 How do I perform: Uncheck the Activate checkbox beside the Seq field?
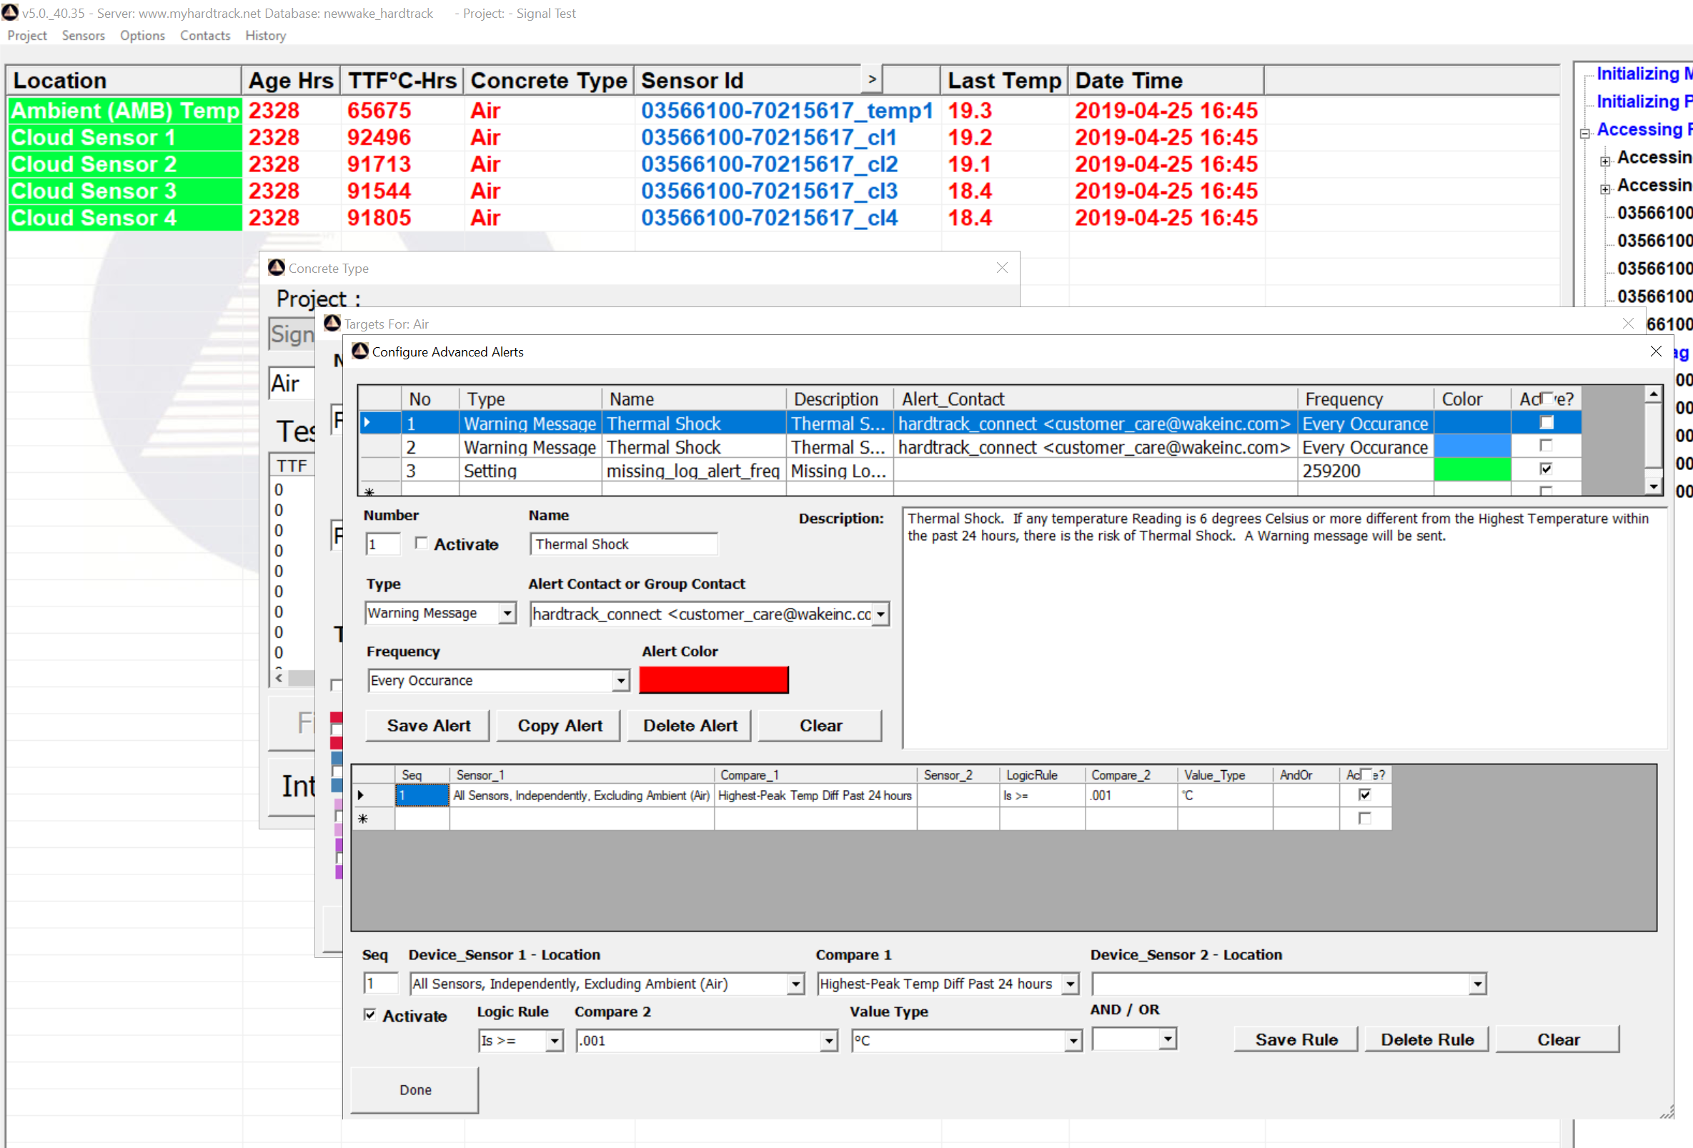pos(370,1014)
